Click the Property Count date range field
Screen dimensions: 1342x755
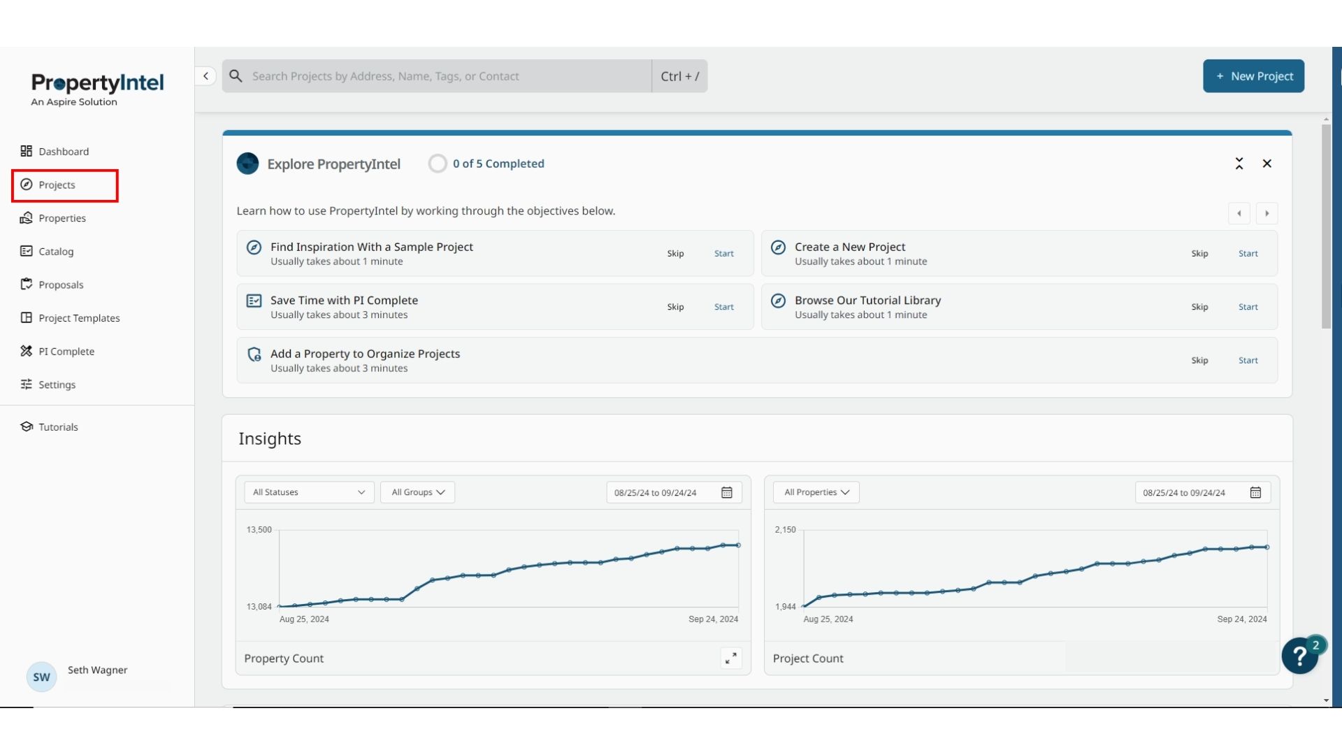674,492
